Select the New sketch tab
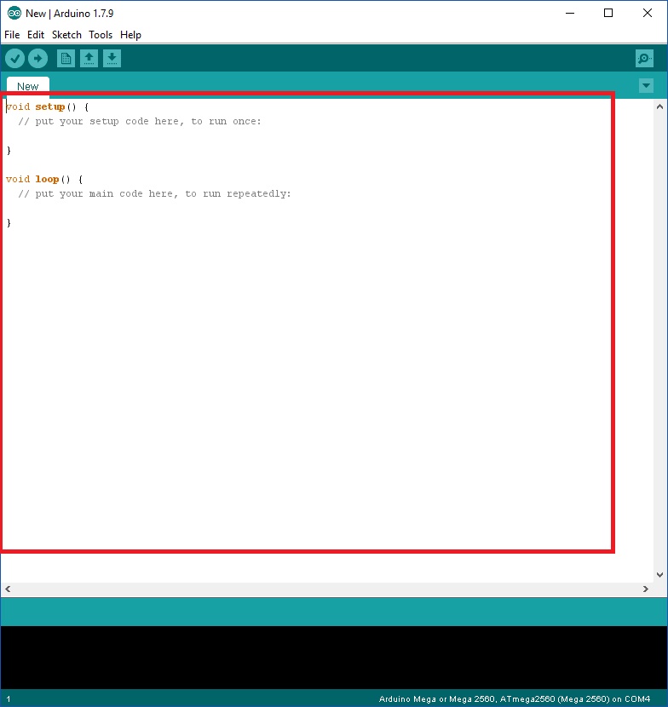Screen dimensions: 668x707 tap(28, 86)
